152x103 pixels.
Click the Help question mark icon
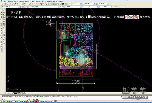pos(66,4)
